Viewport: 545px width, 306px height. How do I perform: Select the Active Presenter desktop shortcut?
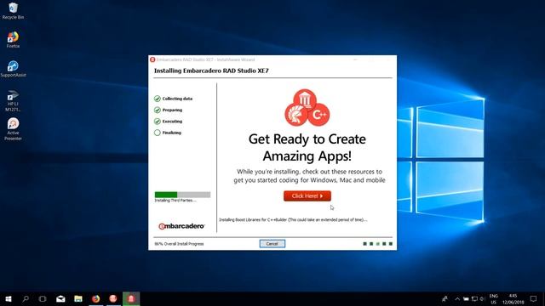pos(13,129)
